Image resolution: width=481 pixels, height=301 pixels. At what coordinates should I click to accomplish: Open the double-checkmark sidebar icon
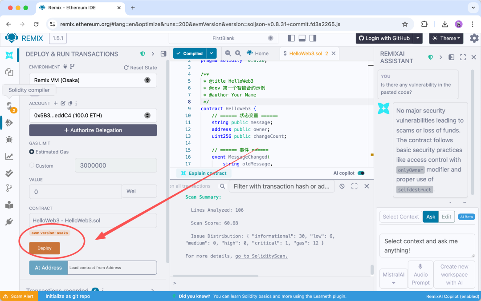pyautogui.click(x=9, y=173)
